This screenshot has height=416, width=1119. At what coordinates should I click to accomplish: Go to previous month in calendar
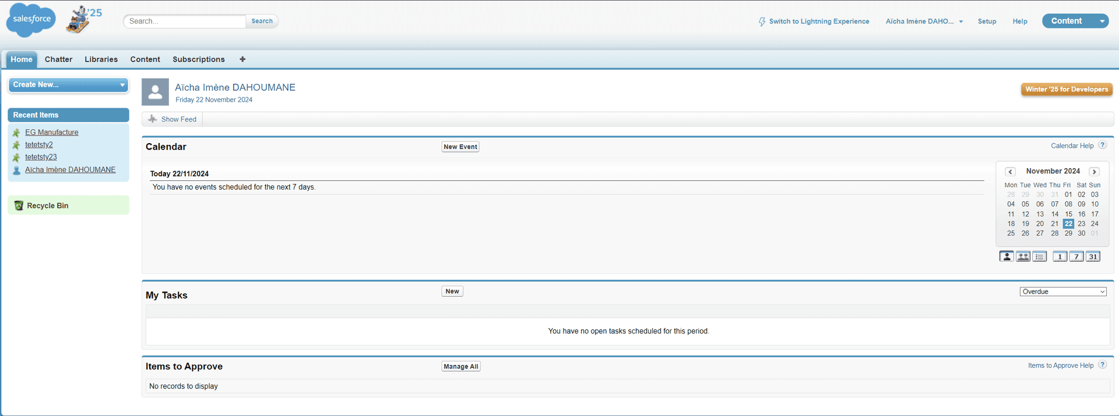(1011, 172)
